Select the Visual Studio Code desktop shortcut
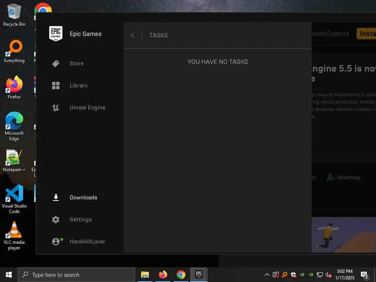 click(14, 199)
